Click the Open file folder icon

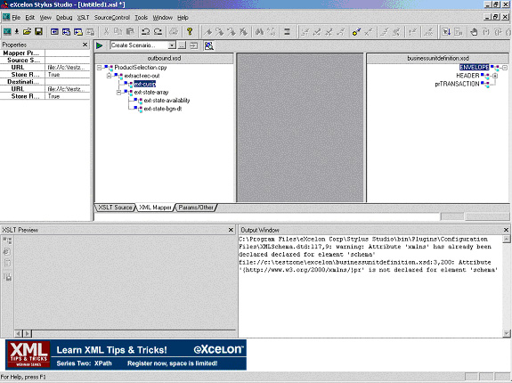click(27, 32)
